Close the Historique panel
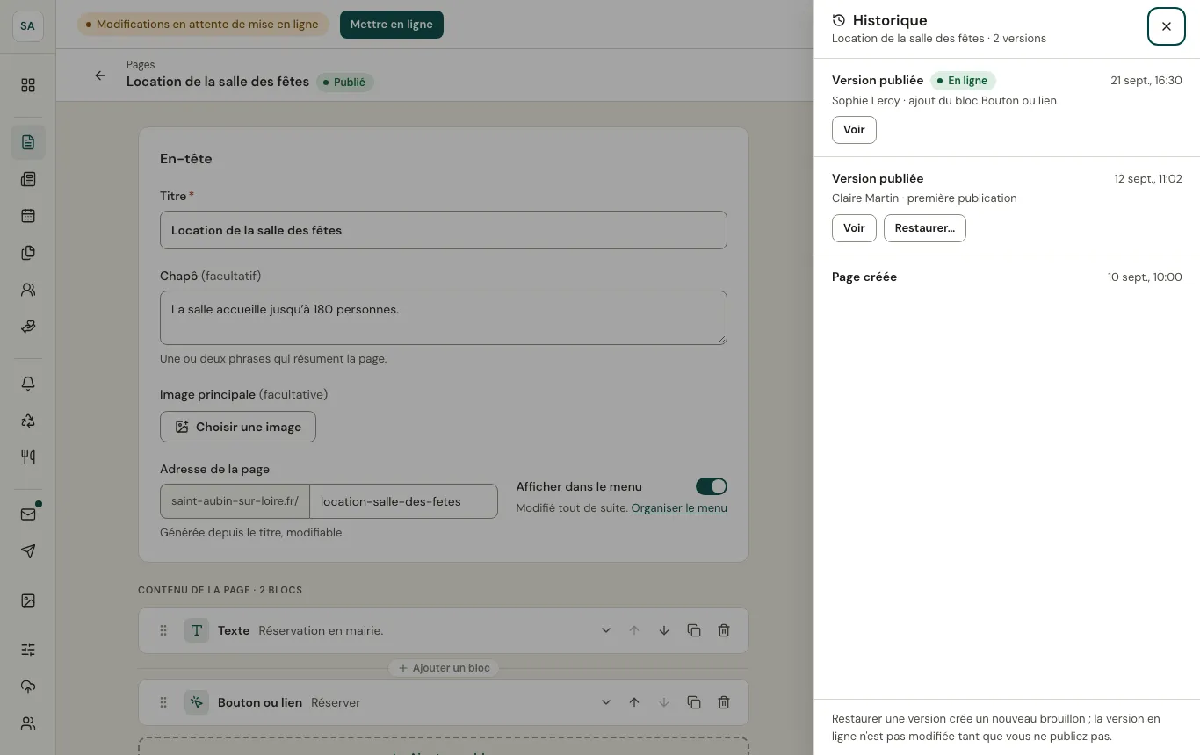This screenshot has width=1200, height=755. 1167,26
